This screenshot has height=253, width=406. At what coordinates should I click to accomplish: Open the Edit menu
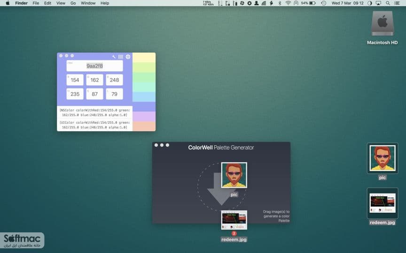(x=47, y=3)
